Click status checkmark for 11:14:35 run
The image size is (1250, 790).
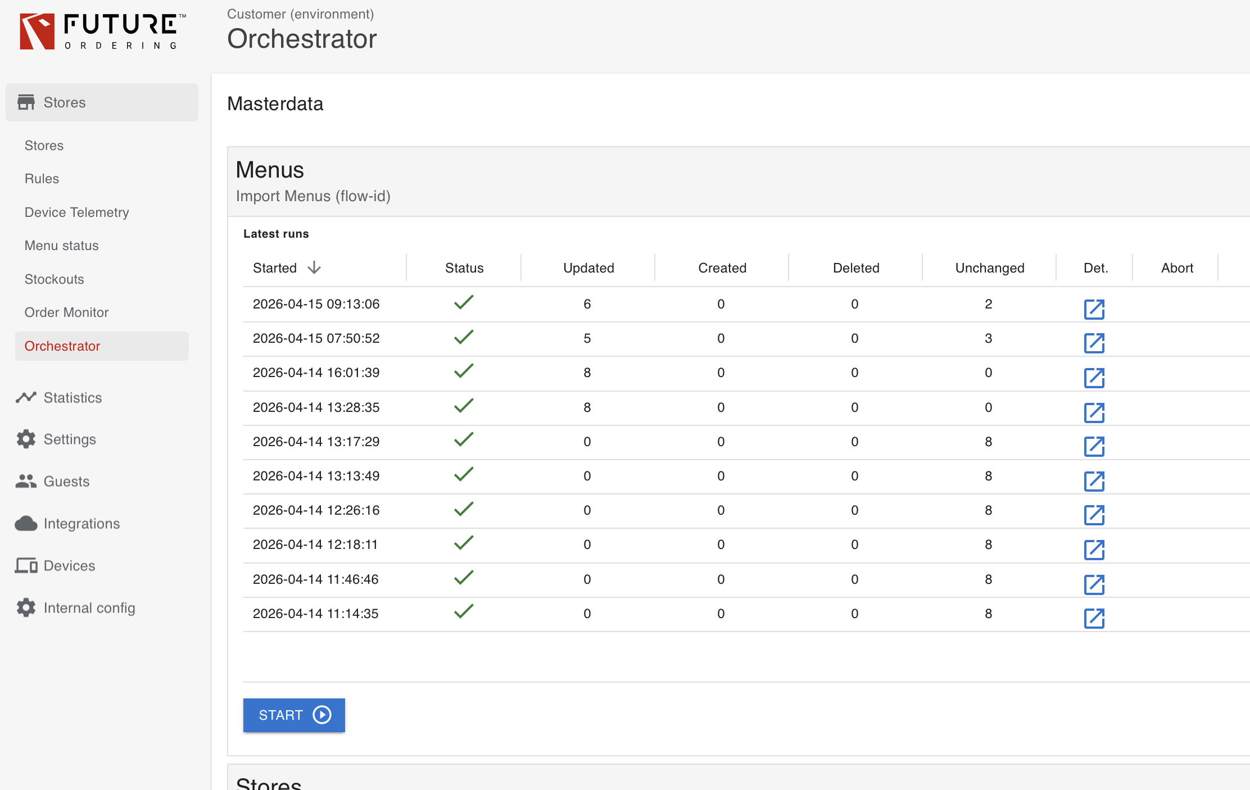click(x=464, y=611)
